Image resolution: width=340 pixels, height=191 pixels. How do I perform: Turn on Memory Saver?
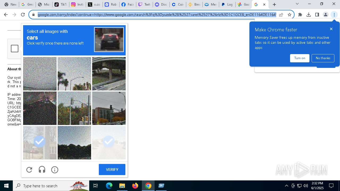click(x=300, y=58)
